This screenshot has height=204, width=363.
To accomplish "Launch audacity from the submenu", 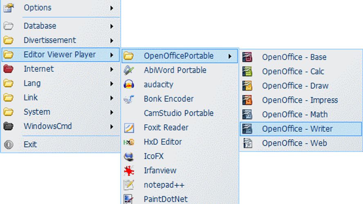I will pos(179,84).
